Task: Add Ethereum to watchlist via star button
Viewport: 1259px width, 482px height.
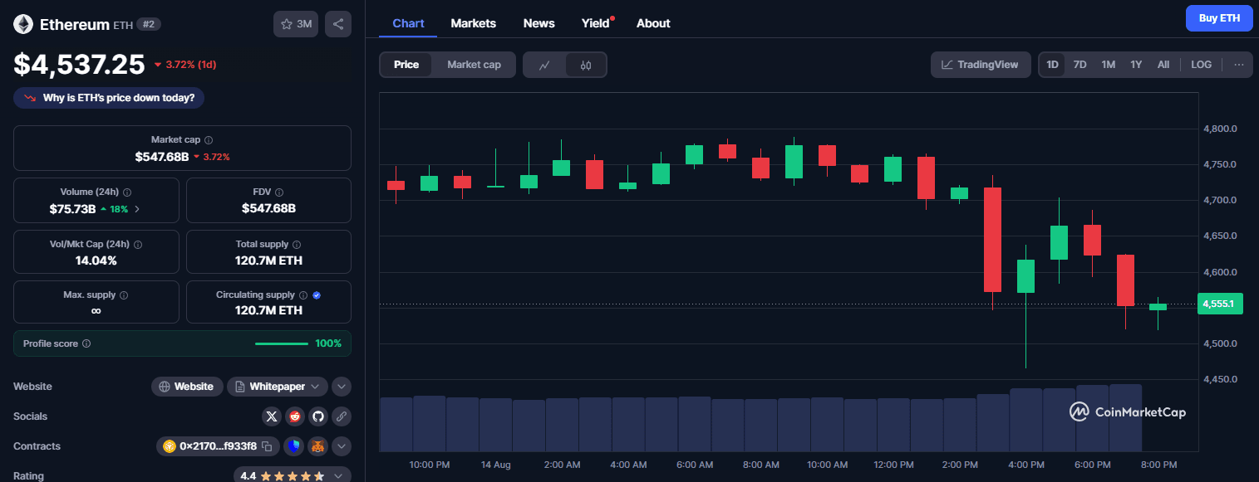Action: coord(296,24)
